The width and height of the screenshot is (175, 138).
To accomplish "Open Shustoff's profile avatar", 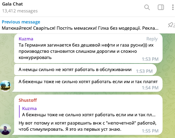I will click(x=6, y=129).
